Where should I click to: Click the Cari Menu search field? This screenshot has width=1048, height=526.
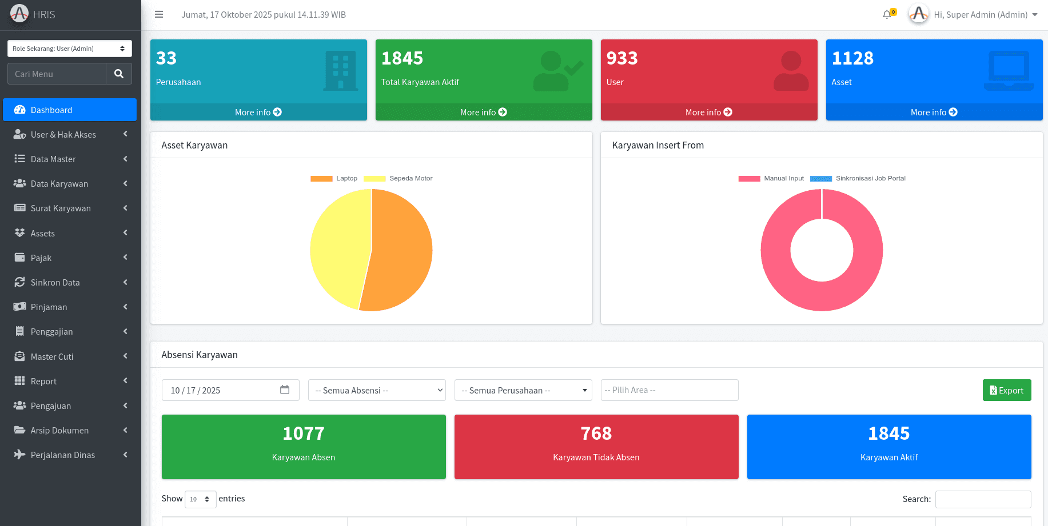point(57,74)
